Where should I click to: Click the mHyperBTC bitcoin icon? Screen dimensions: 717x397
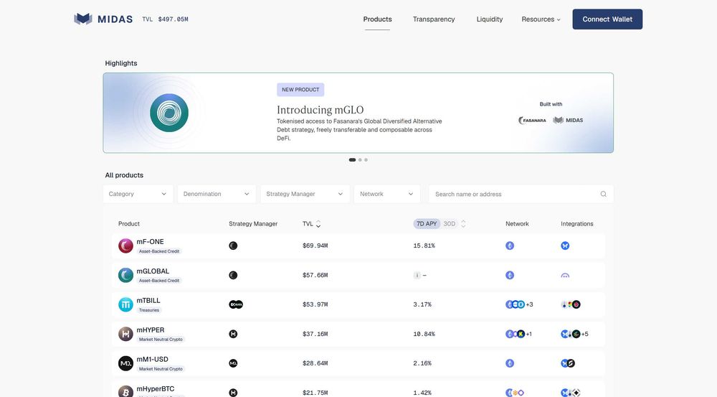pyautogui.click(x=125, y=392)
